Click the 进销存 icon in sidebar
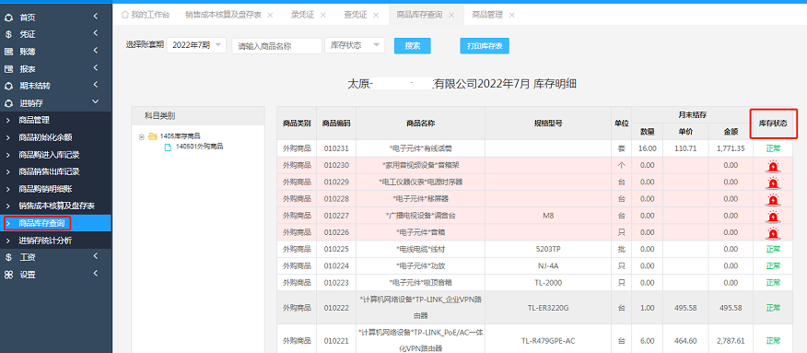This screenshot has width=807, height=353. click(x=8, y=103)
